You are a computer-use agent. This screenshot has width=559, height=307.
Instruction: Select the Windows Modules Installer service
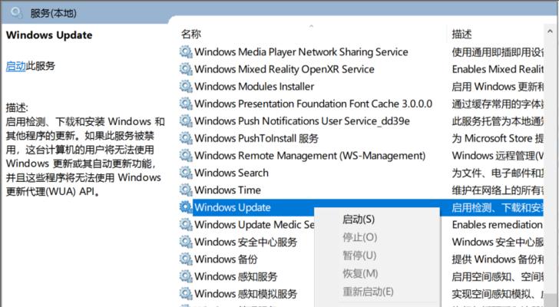click(x=254, y=87)
